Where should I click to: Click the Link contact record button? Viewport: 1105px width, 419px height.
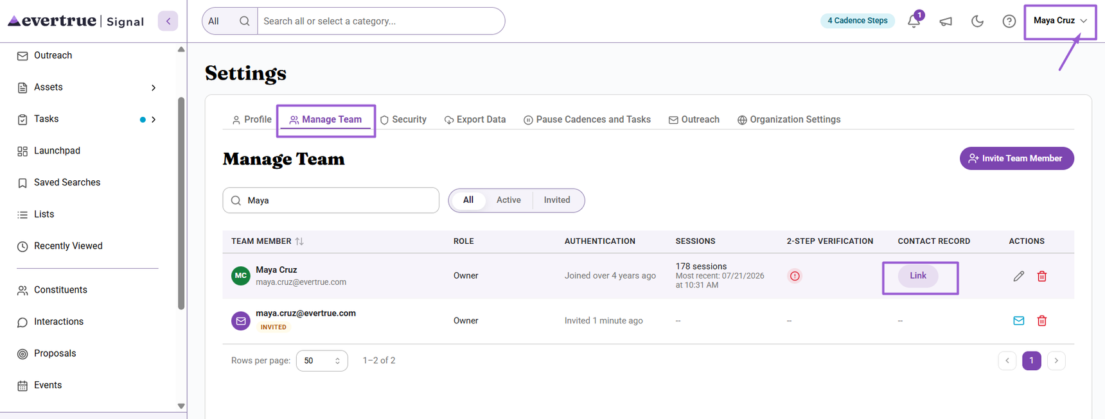(917, 276)
